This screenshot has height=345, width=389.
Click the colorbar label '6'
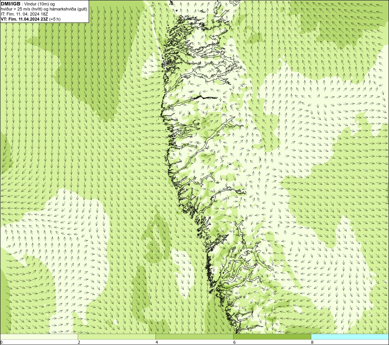235,343
